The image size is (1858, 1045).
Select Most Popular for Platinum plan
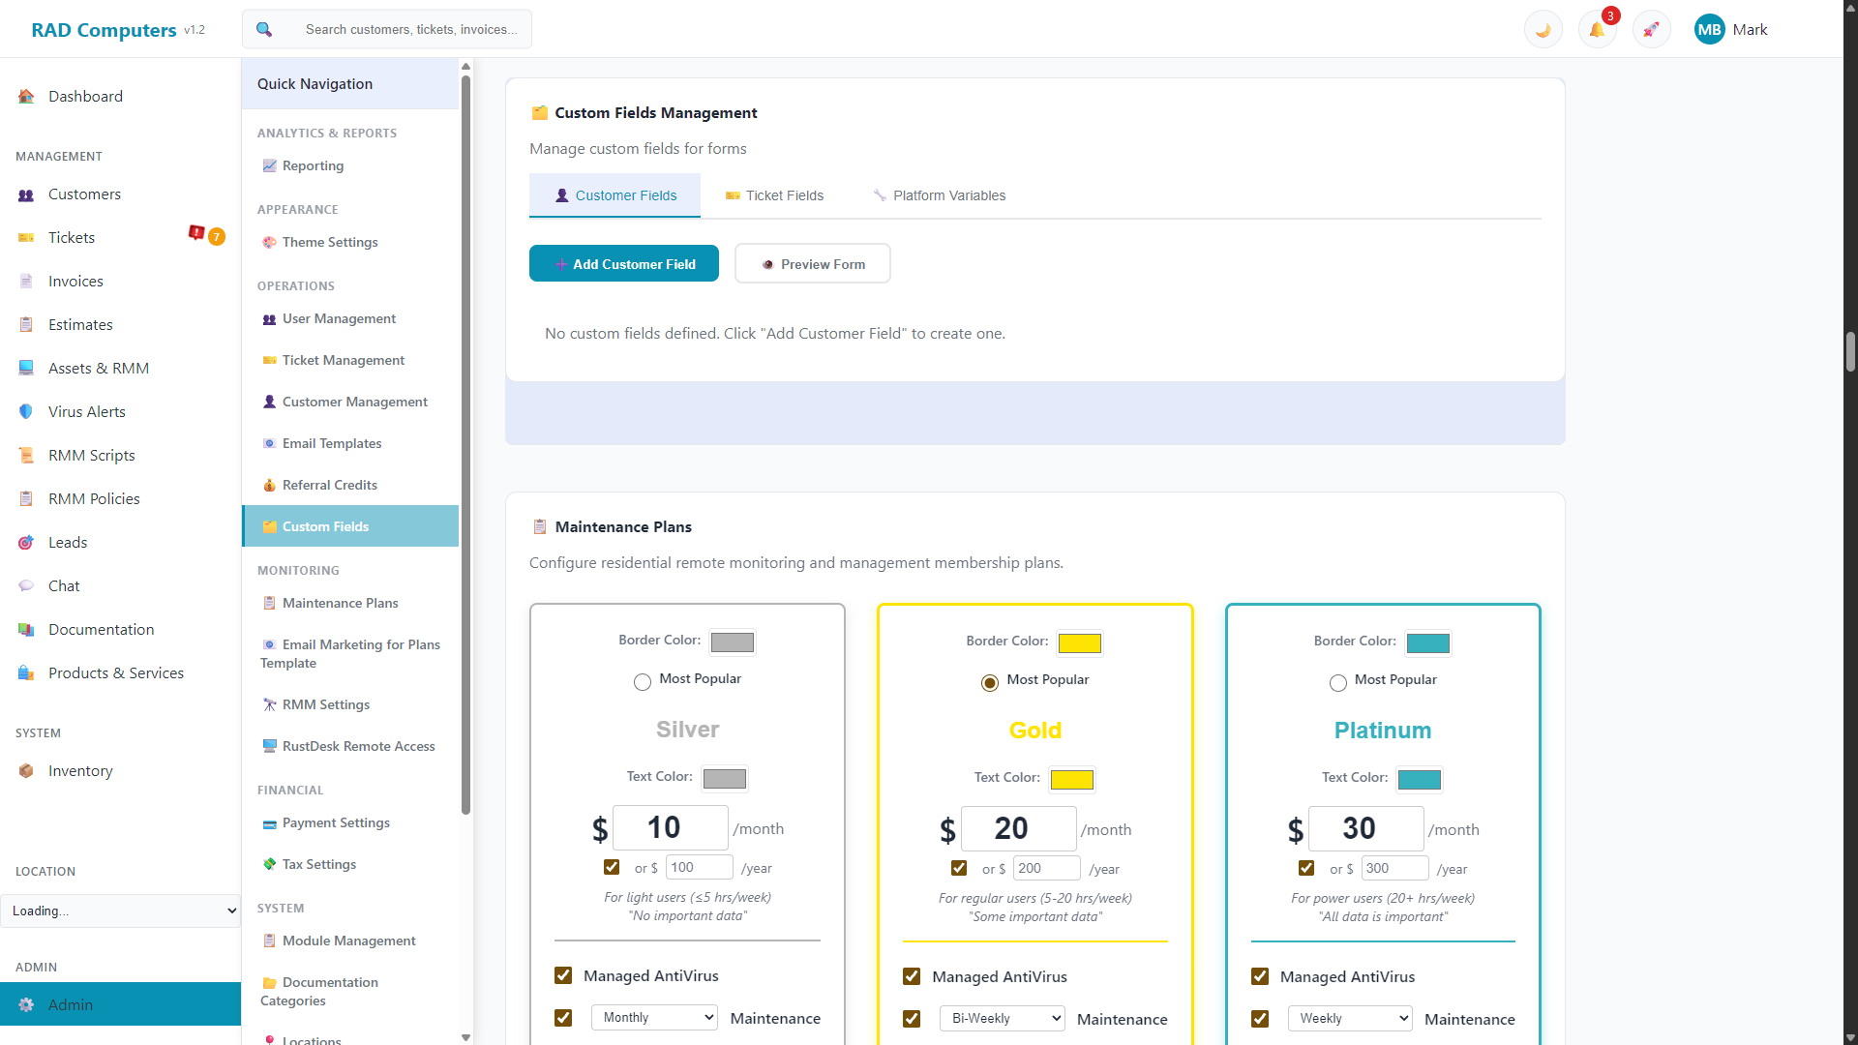(1337, 683)
